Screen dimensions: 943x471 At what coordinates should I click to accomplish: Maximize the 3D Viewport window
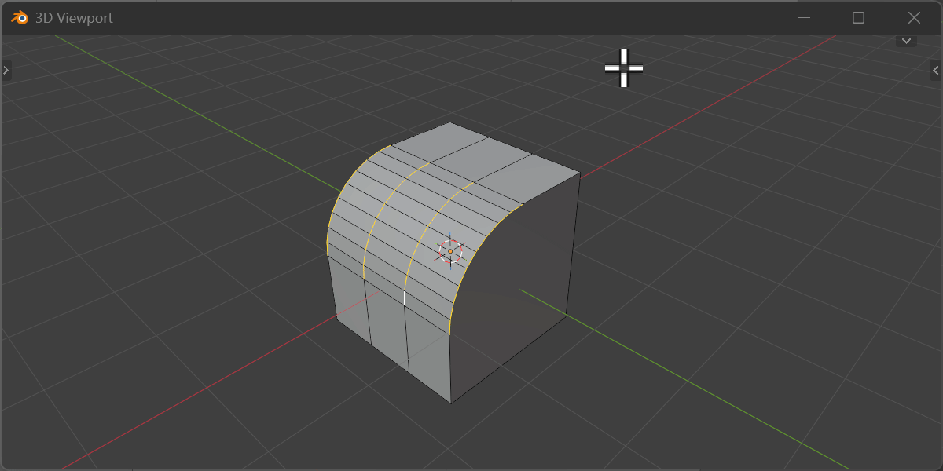coord(858,17)
